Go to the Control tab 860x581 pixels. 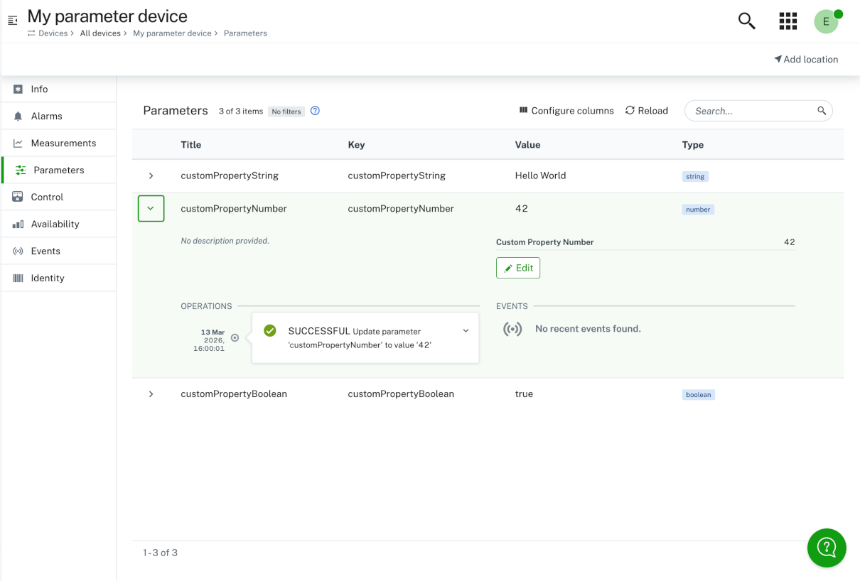pyautogui.click(x=47, y=197)
